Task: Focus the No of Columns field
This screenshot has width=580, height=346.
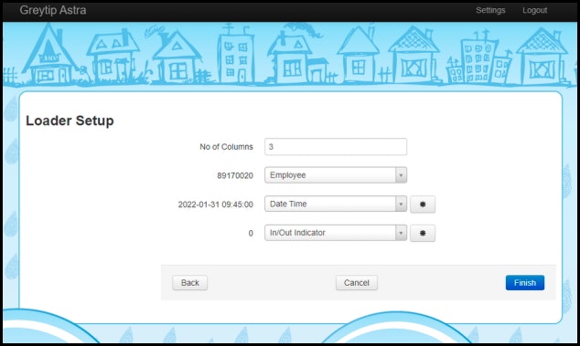Action: point(336,147)
